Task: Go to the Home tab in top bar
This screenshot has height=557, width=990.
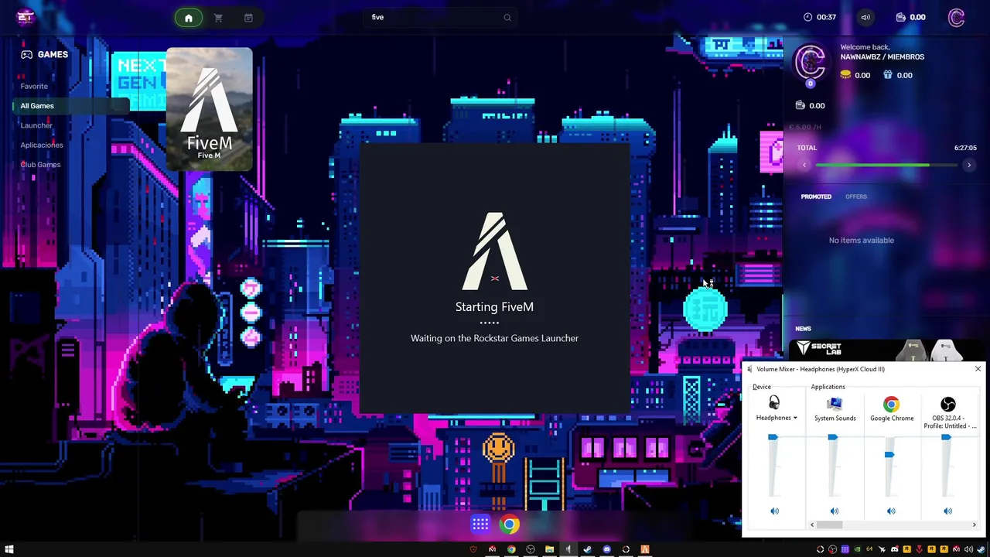Action: tap(189, 18)
